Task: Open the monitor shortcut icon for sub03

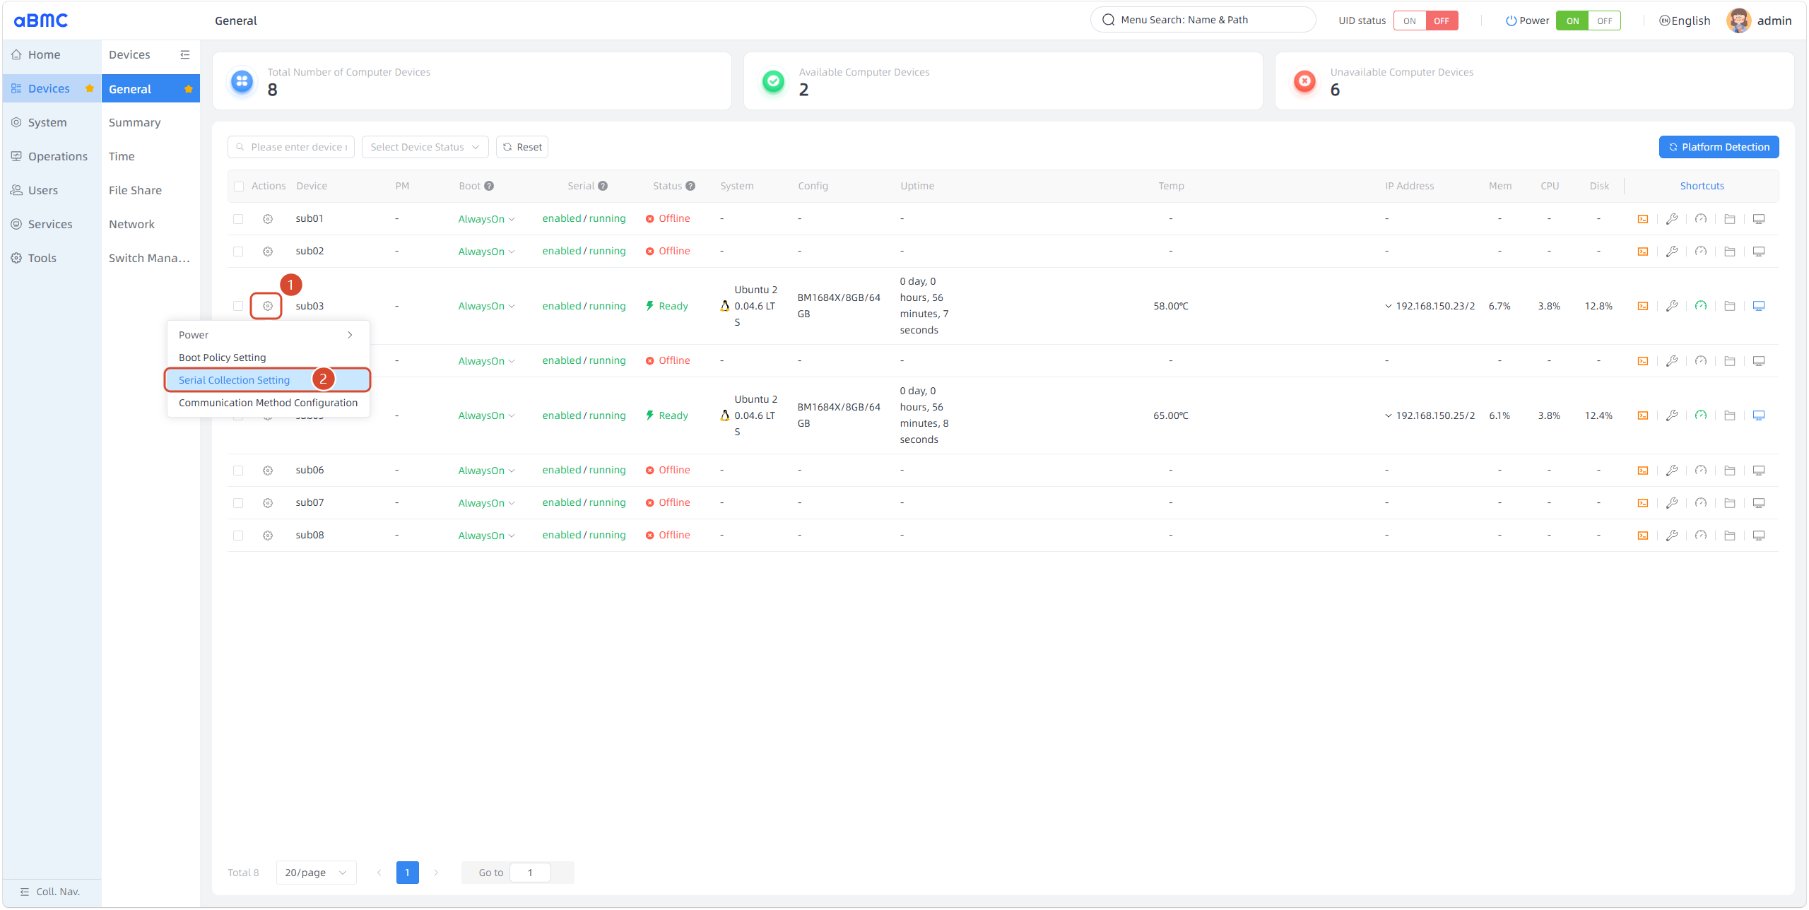Action: tap(1759, 306)
